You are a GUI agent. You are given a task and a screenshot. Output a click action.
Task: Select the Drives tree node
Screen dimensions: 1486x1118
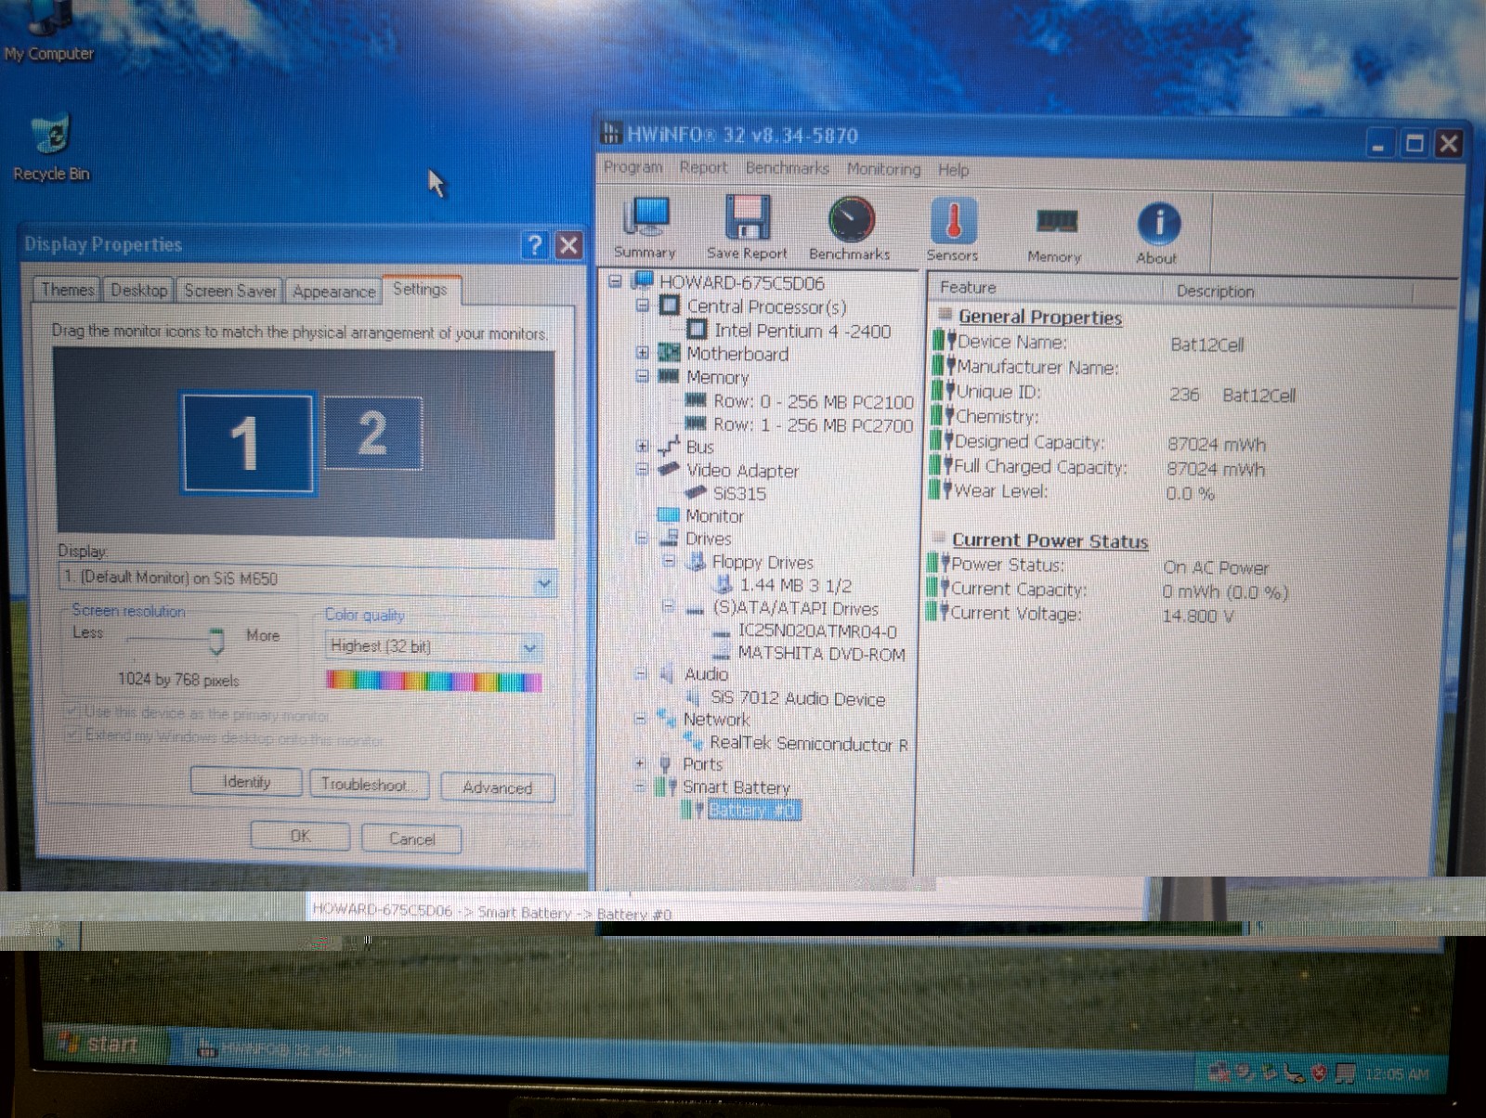tap(708, 539)
